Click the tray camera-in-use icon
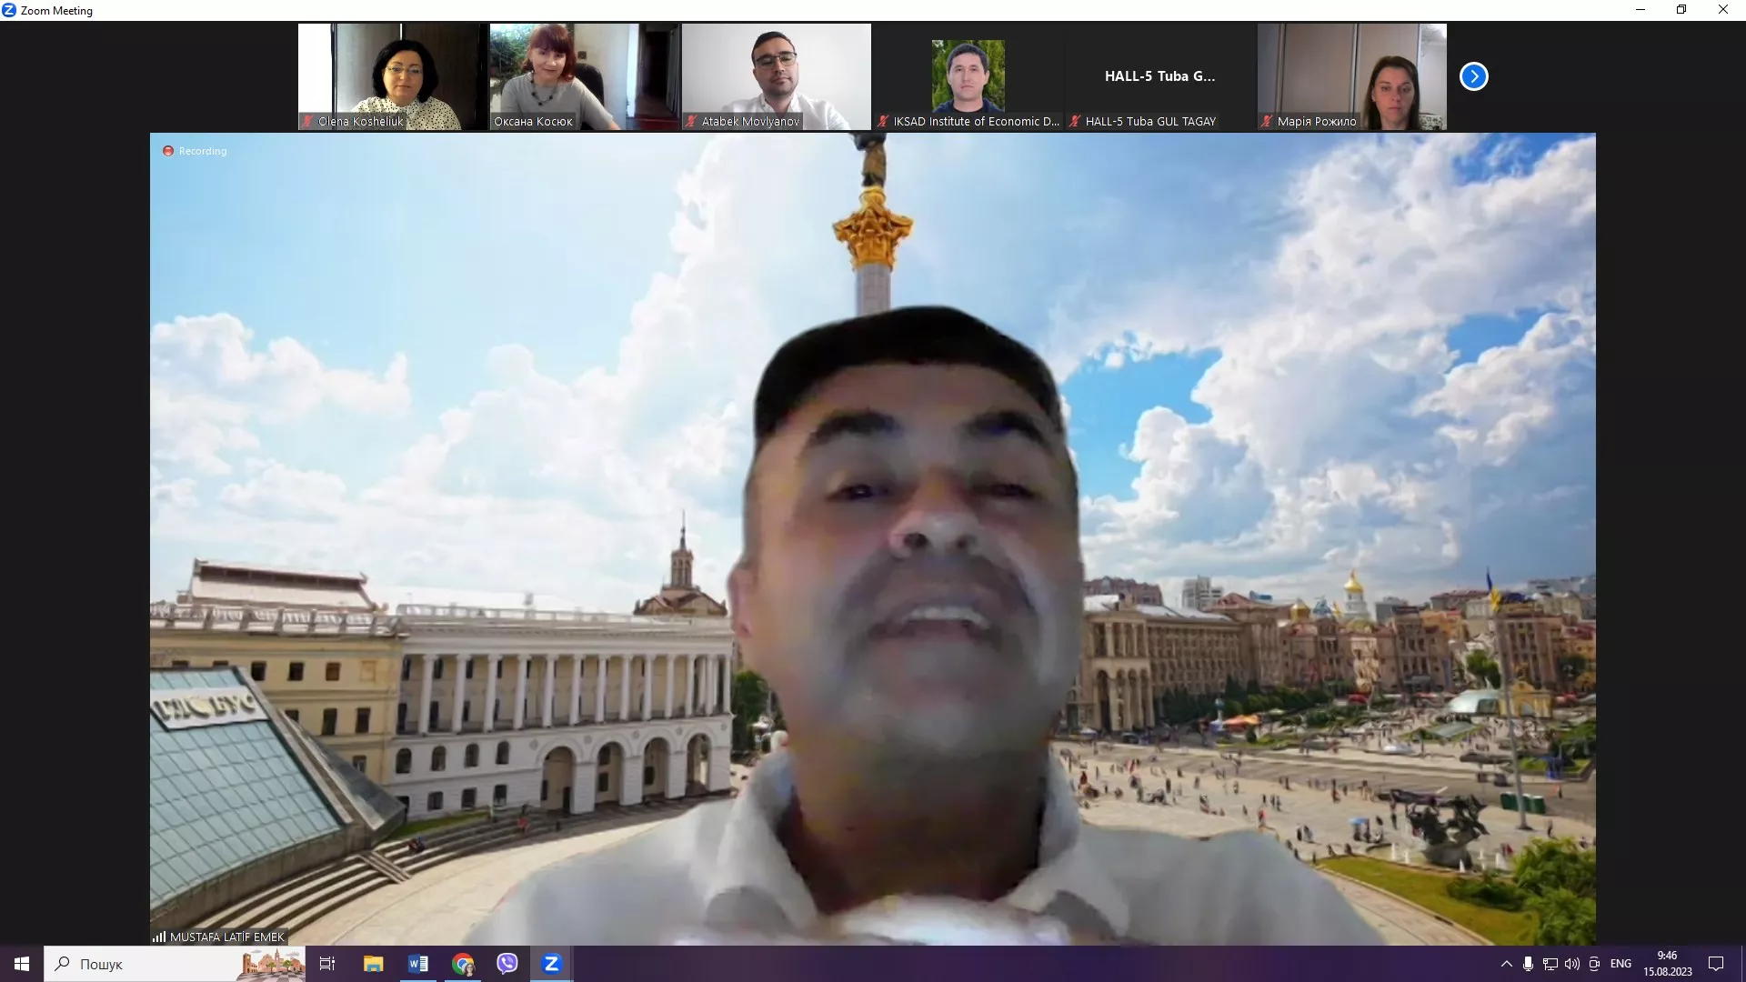1746x982 pixels. 1594,964
